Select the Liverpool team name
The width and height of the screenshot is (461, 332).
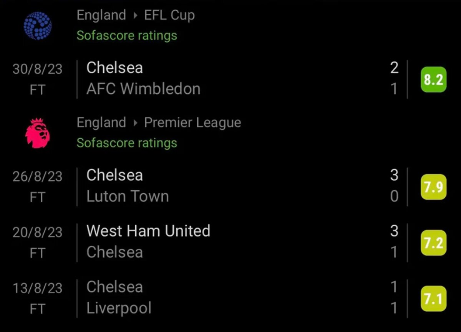tap(119, 309)
